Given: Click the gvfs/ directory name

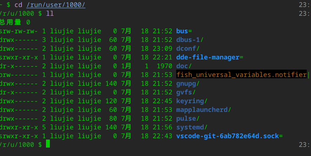Looking at the screenshot, I should point(186,92).
